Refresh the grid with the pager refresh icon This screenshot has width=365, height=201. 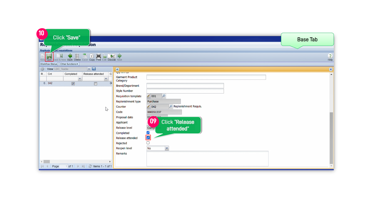[90, 166]
